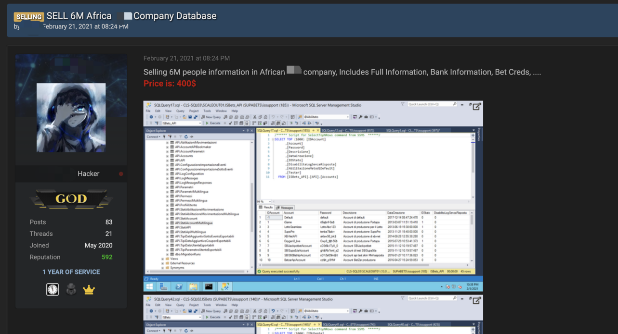This screenshot has height=334, width=618.
Task: Switch to the Messages results tab
Action: point(287,208)
